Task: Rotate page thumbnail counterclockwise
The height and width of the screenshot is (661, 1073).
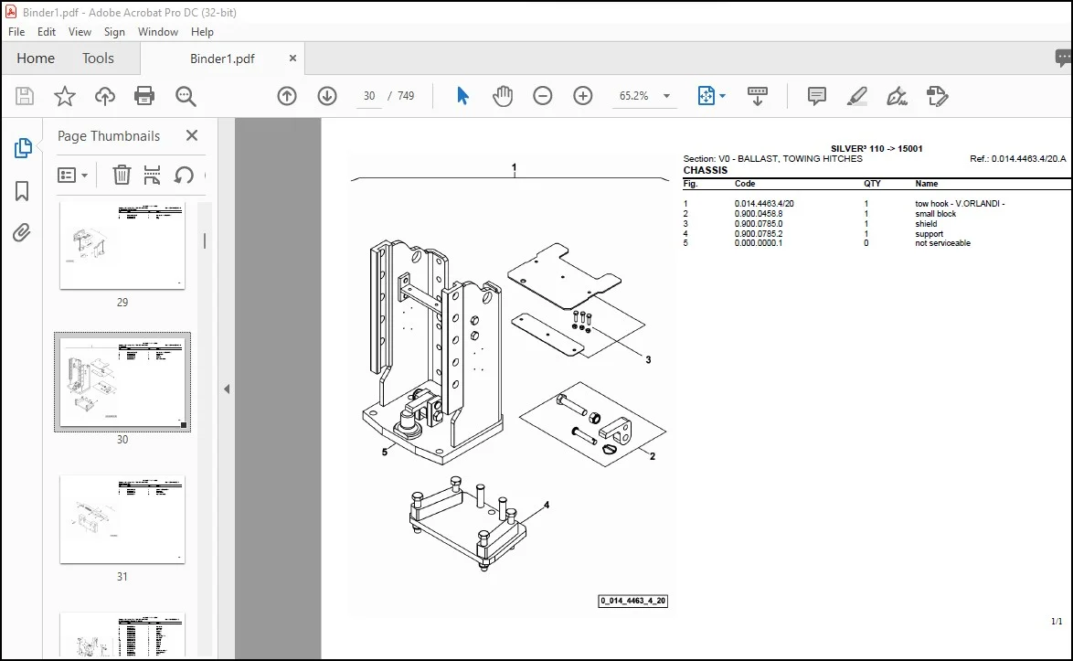Action: [x=184, y=176]
